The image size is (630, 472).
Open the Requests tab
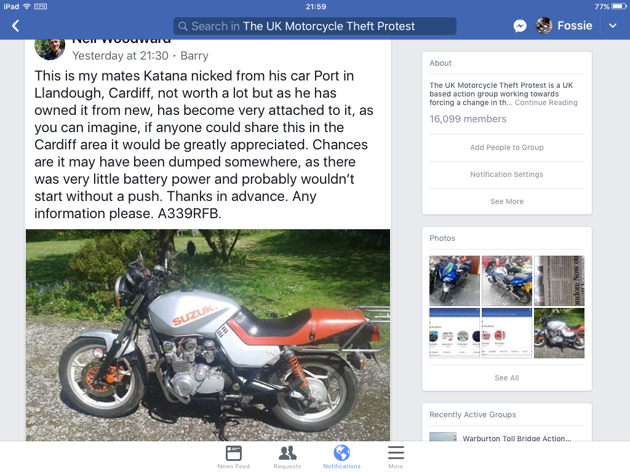click(x=287, y=457)
